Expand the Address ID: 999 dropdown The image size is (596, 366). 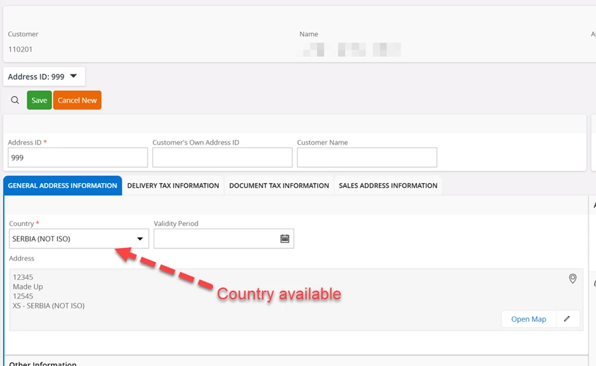pos(44,77)
